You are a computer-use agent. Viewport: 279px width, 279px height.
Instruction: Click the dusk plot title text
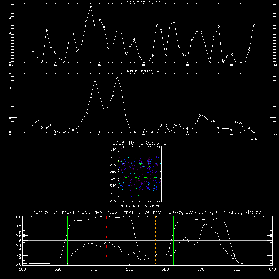143,71
